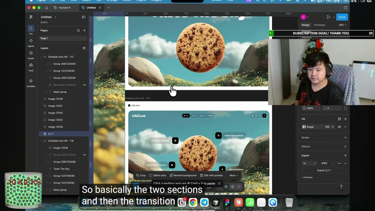The width and height of the screenshot is (375, 211).
Task: Open the Trash in the dock
Action: click(289, 203)
